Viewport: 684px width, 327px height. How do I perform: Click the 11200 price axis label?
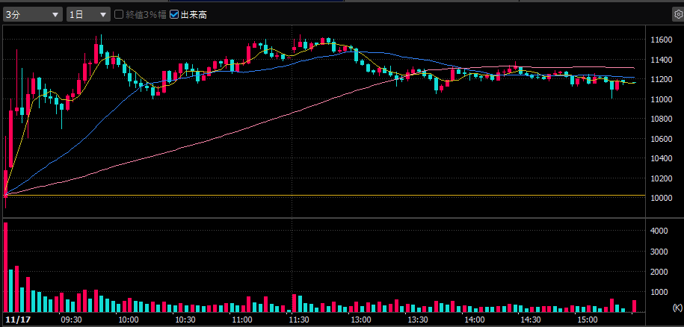coord(662,79)
